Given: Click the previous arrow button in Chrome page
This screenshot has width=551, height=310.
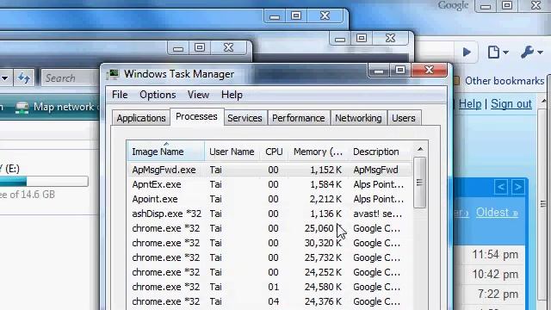Looking at the screenshot, I should (x=501, y=187).
